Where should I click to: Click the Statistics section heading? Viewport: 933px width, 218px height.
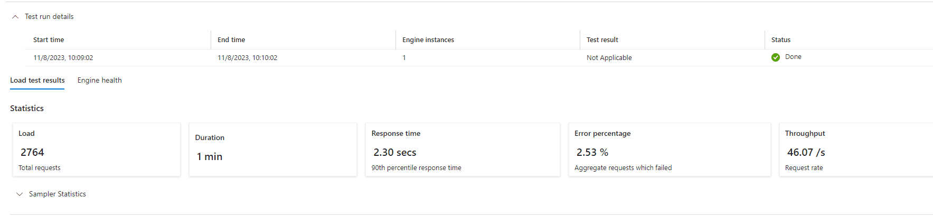27,108
